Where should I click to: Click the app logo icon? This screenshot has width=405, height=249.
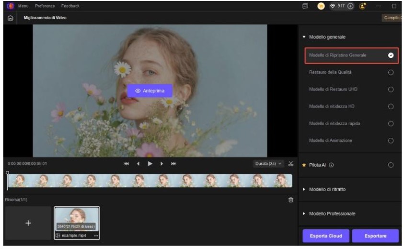click(11, 6)
